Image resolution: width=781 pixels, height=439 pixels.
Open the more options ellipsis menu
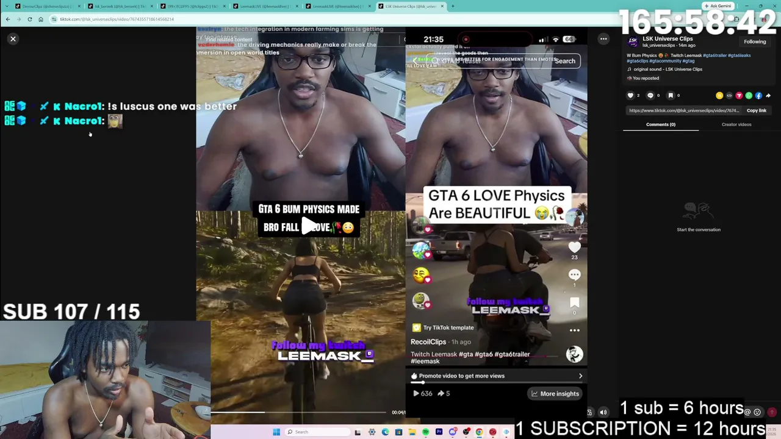(x=603, y=39)
